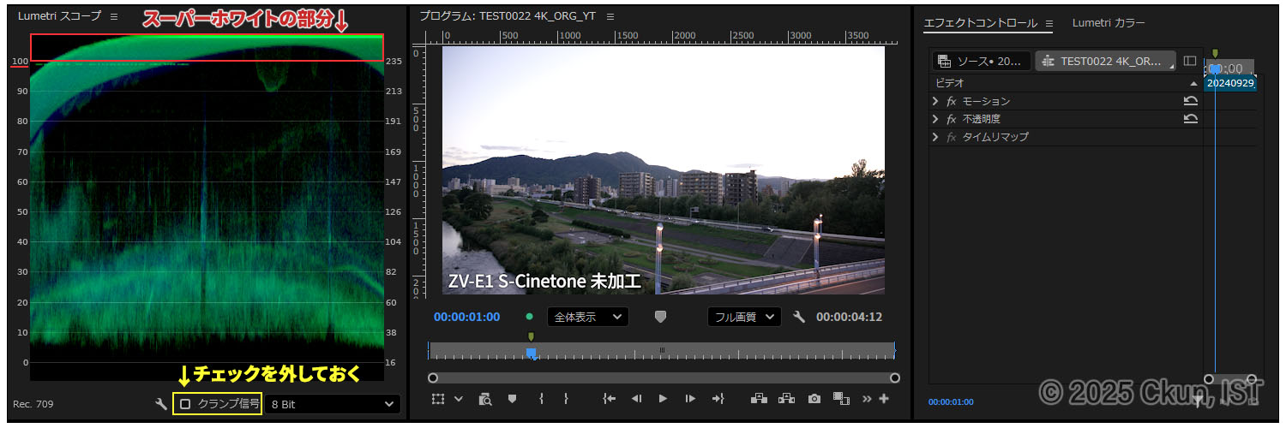Play the program monitor
Viewport: 1286px width, 428px height.
point(663,399)
